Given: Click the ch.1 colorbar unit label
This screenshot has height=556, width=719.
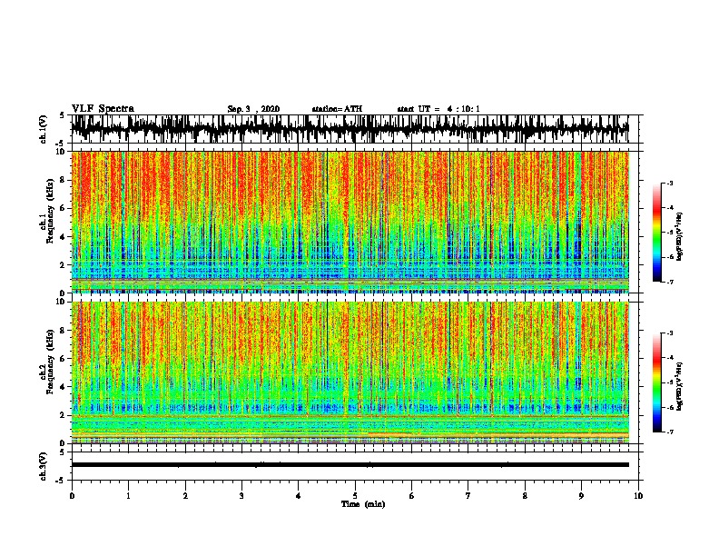Looking at the screenshot, I should pyautogui.click(x=680, y=236).
